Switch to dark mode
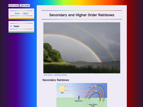 coord(14,6)
